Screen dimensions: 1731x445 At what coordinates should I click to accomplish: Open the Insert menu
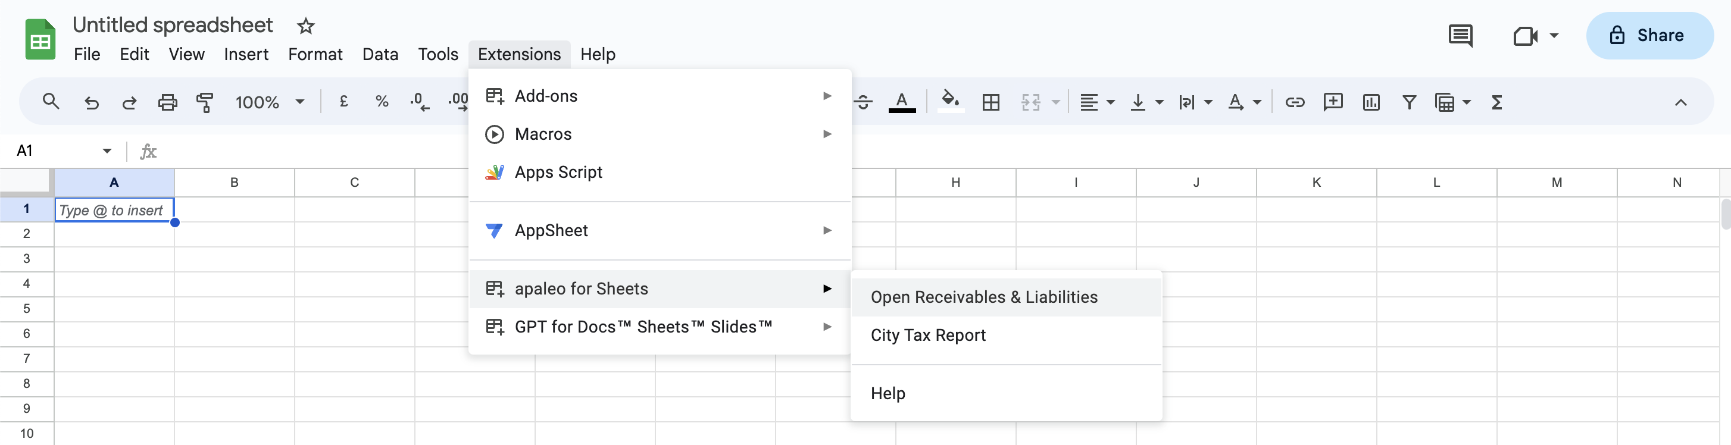coord(246,54)
